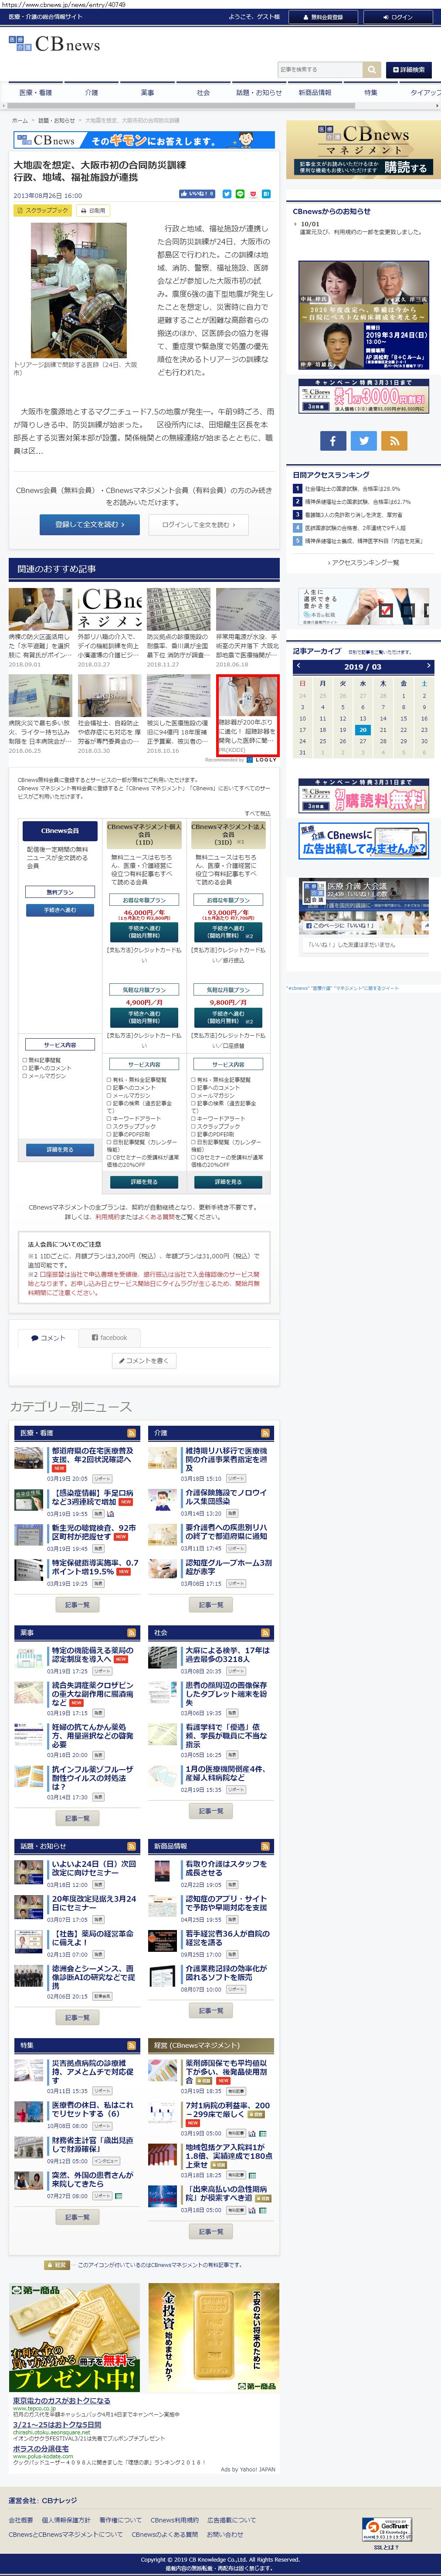
Task: Open アクセスランキング一覧 link
Action: click(x=364, y=563)
